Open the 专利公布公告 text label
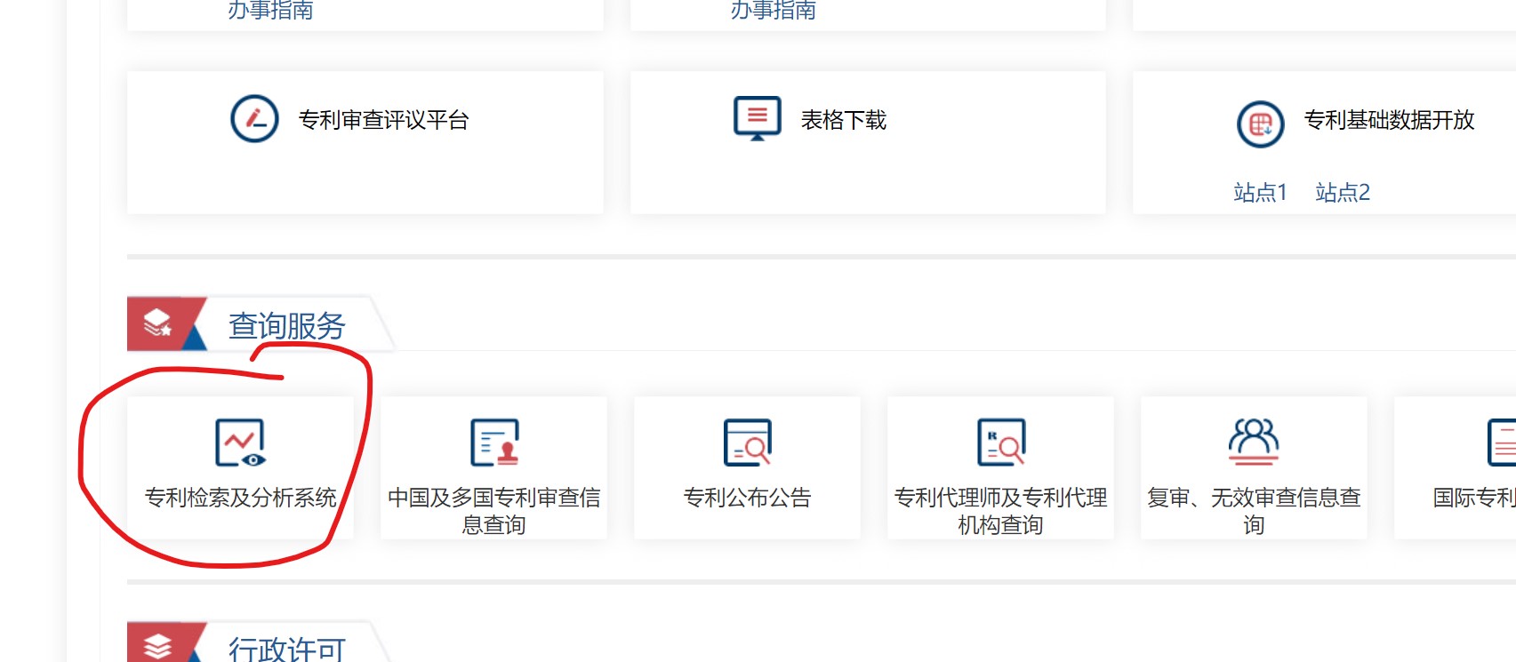 click(748, 498)
